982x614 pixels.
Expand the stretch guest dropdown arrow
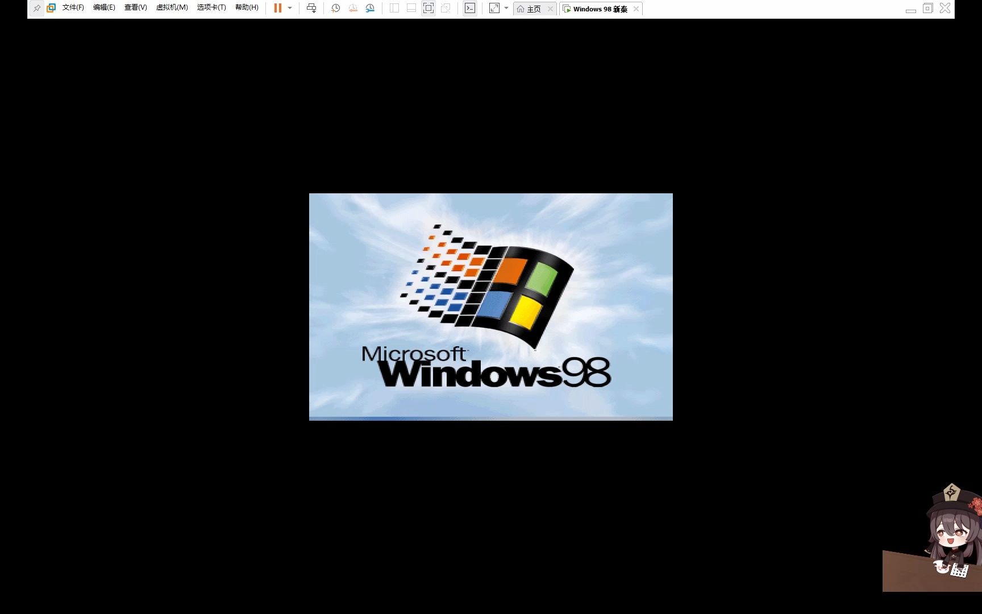click(x=506, y=8)
